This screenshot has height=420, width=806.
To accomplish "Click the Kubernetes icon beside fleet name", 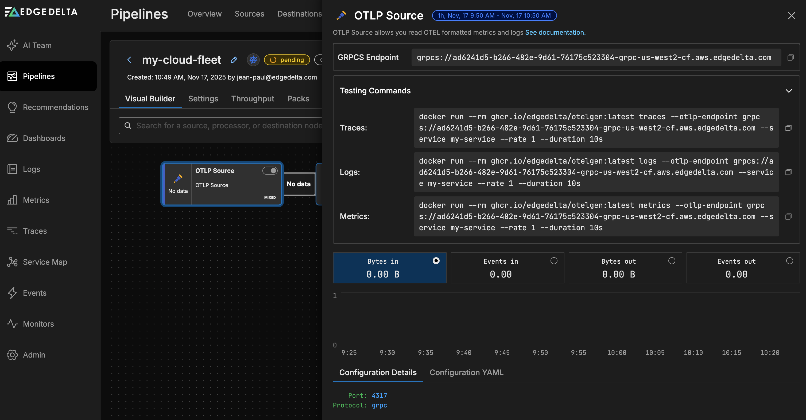I will pos(253,60).
